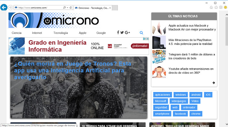Click the browser back arrow button
Screen dimensions: 228x127
[4, 7]
